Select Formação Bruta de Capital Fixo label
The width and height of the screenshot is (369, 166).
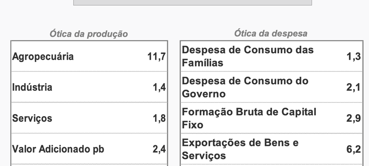[x=249, y=118]
